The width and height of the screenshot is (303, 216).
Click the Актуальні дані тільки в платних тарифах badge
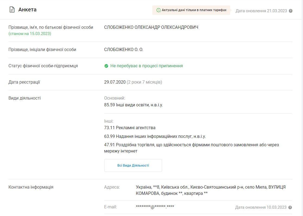(x=191, y=10)
